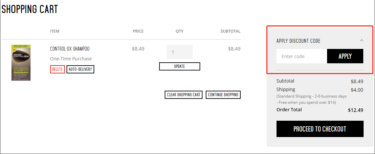The image size is (375, 154).
Task: Click the Apply Discount Code heading
Action: coord(298,41)
